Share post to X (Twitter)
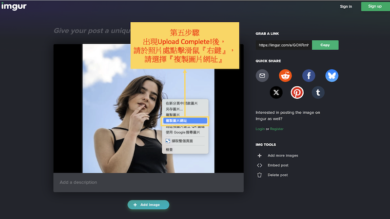Viewport: 390px width, 219px height. pyautogui.click(x=276, y=92)
